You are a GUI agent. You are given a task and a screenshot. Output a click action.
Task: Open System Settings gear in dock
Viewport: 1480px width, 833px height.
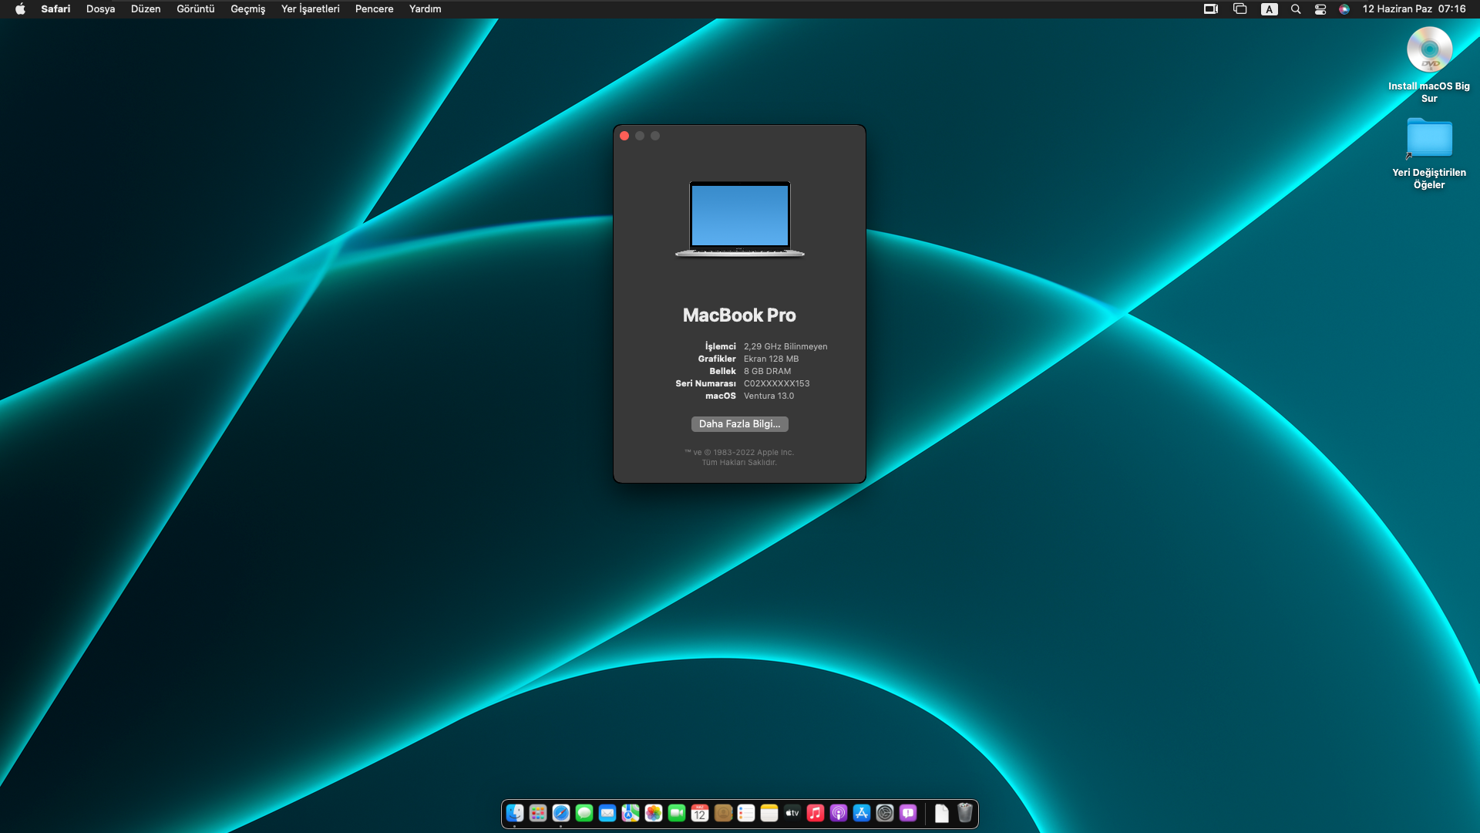[x=885, y=813]
